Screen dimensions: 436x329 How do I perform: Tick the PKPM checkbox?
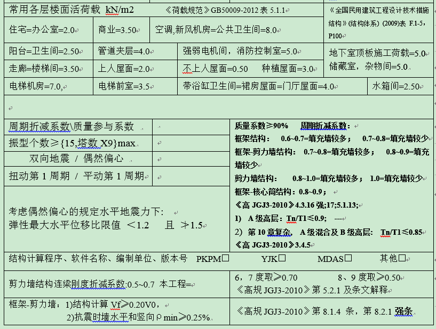(226, 258)
